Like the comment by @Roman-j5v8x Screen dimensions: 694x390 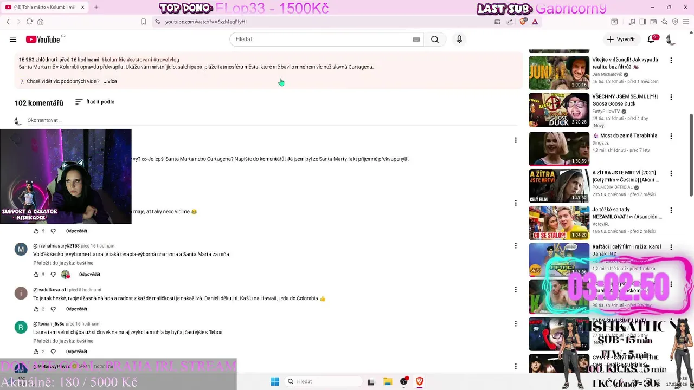coord(36,352)
